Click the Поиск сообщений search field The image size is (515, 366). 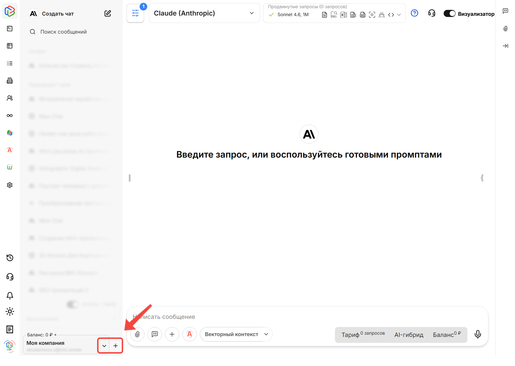[x=63, y=32]
